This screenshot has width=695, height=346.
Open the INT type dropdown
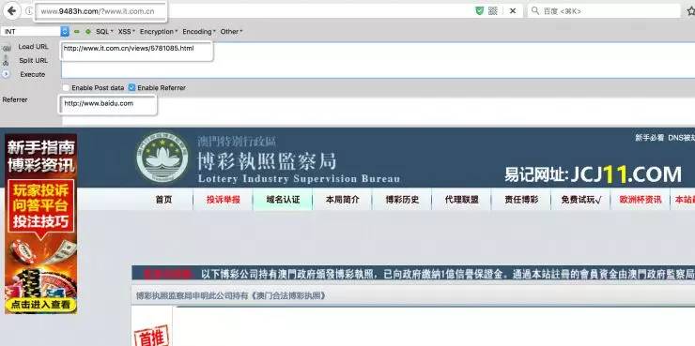coord(36,32)
